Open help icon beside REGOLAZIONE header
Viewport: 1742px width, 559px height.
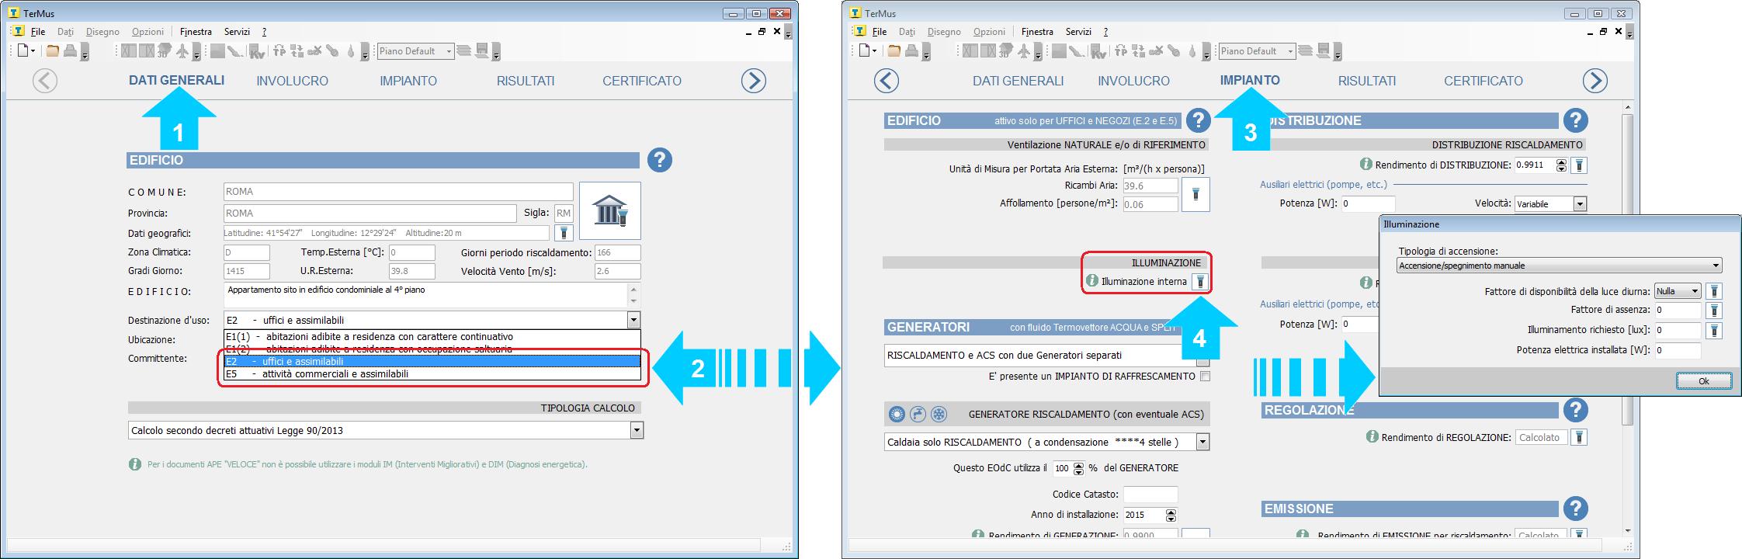pyautogui.click(x=1574, y=410)
